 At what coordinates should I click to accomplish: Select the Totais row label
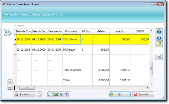click(x=72, y=80)
